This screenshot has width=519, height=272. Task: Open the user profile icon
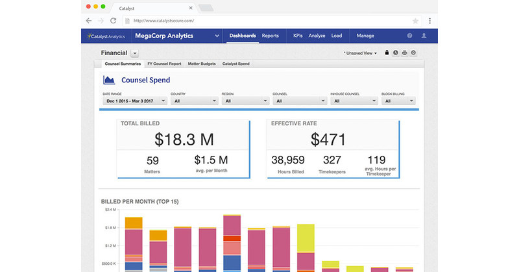(x=424, y=36)
